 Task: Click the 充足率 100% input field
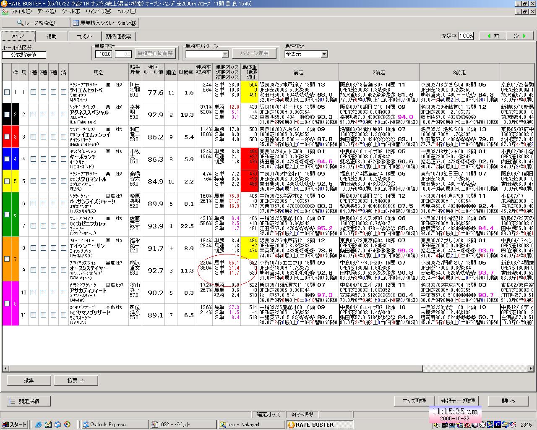point(466,36)
